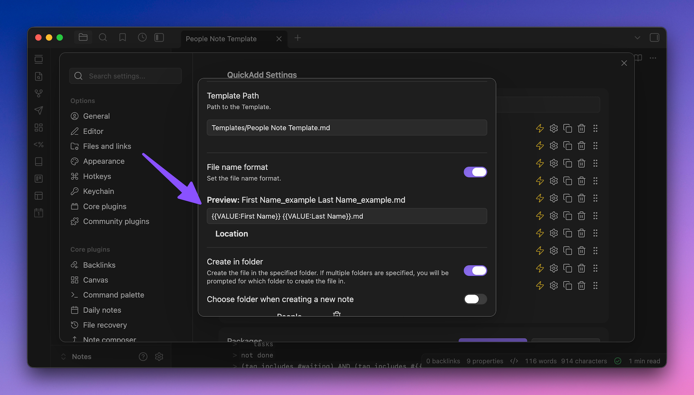
Task: Enable Choose folder when creating a new note
Action: (475, 299)
